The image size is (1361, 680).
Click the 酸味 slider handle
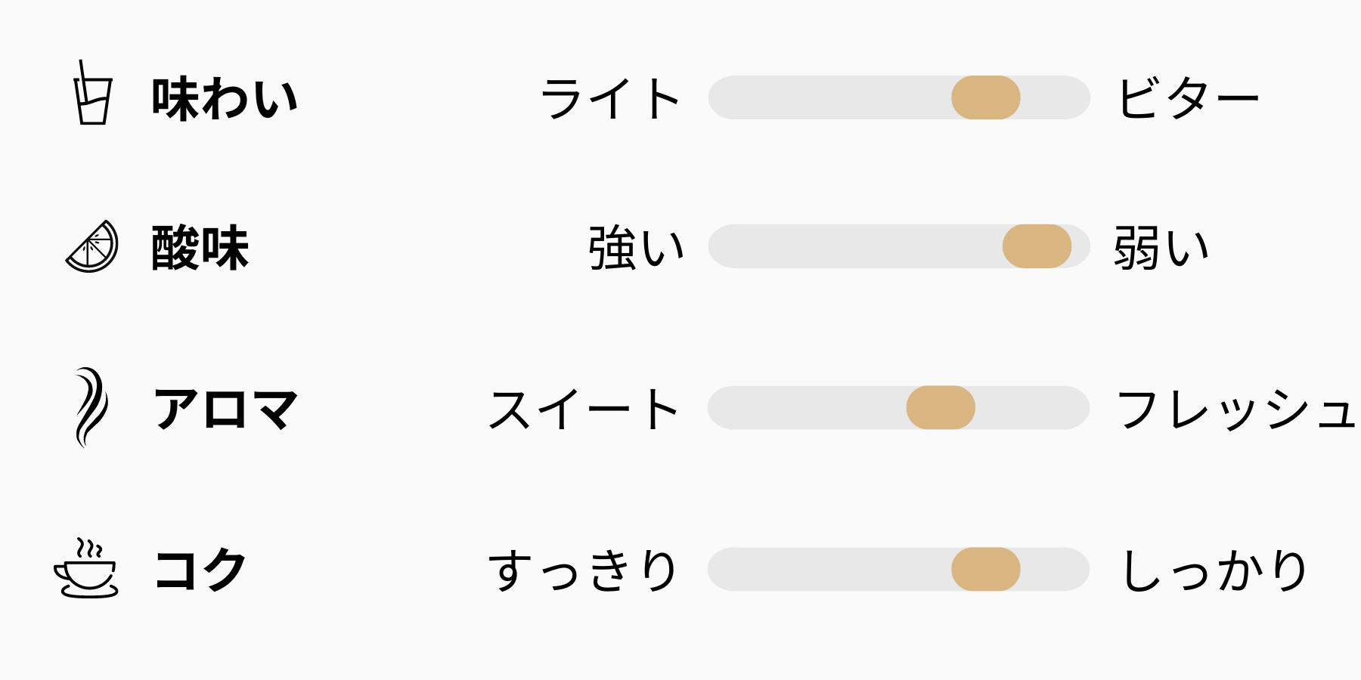point(1037,246)
